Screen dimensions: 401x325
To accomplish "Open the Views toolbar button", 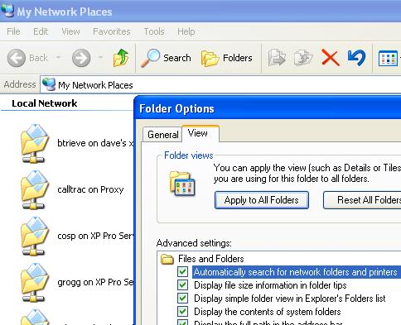I will (x=389, y=58).
